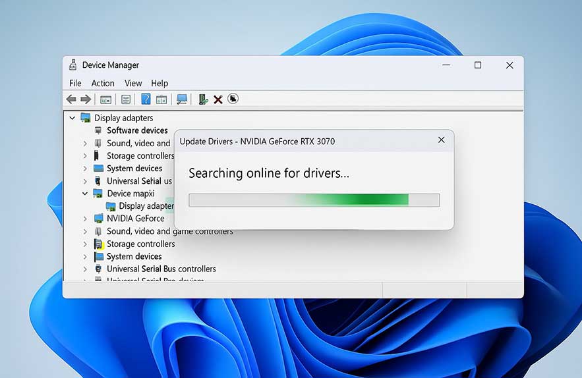This screenshot has height=378, width=582.
Task: Click the circled down-arrow Disable device icon
Action: click(x=233, y=99)
